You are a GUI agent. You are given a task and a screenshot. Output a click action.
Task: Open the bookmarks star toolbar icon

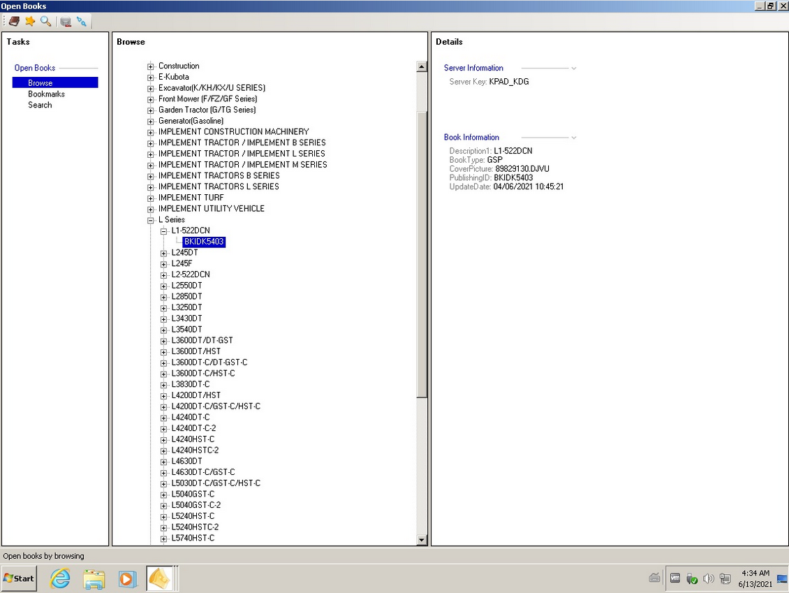coord(30,21)
